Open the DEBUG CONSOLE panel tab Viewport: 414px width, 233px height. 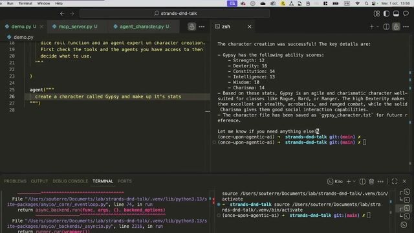click(x=71, y=181)
